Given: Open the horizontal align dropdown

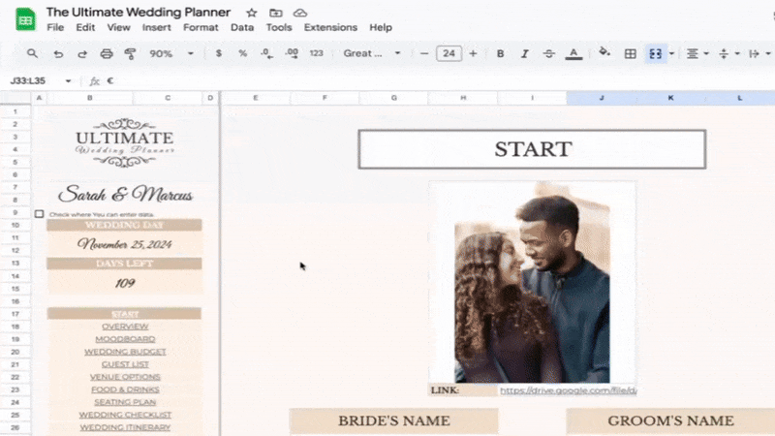Looking at the screenshot, I should coord(697,54).
